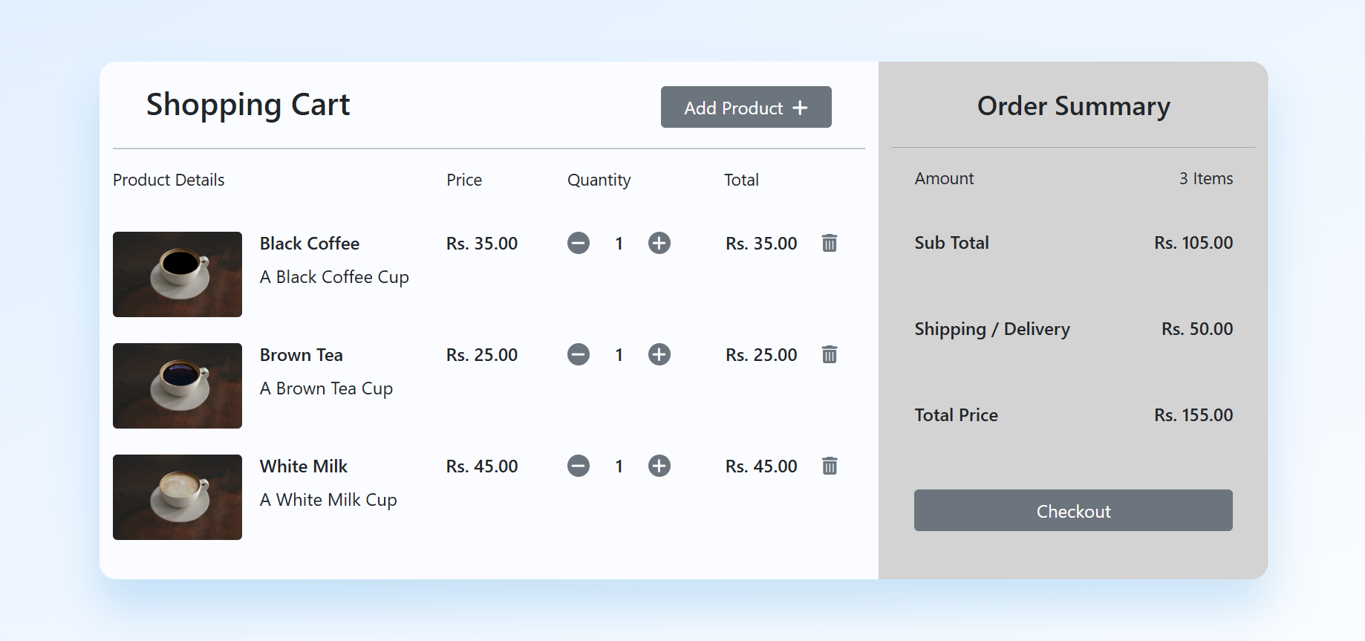Image resolution: width=1365 pixels, height=641 pixels.
Task: Decrease Black Coffee quantity with minus icon
Action: (x=579, y=243)
